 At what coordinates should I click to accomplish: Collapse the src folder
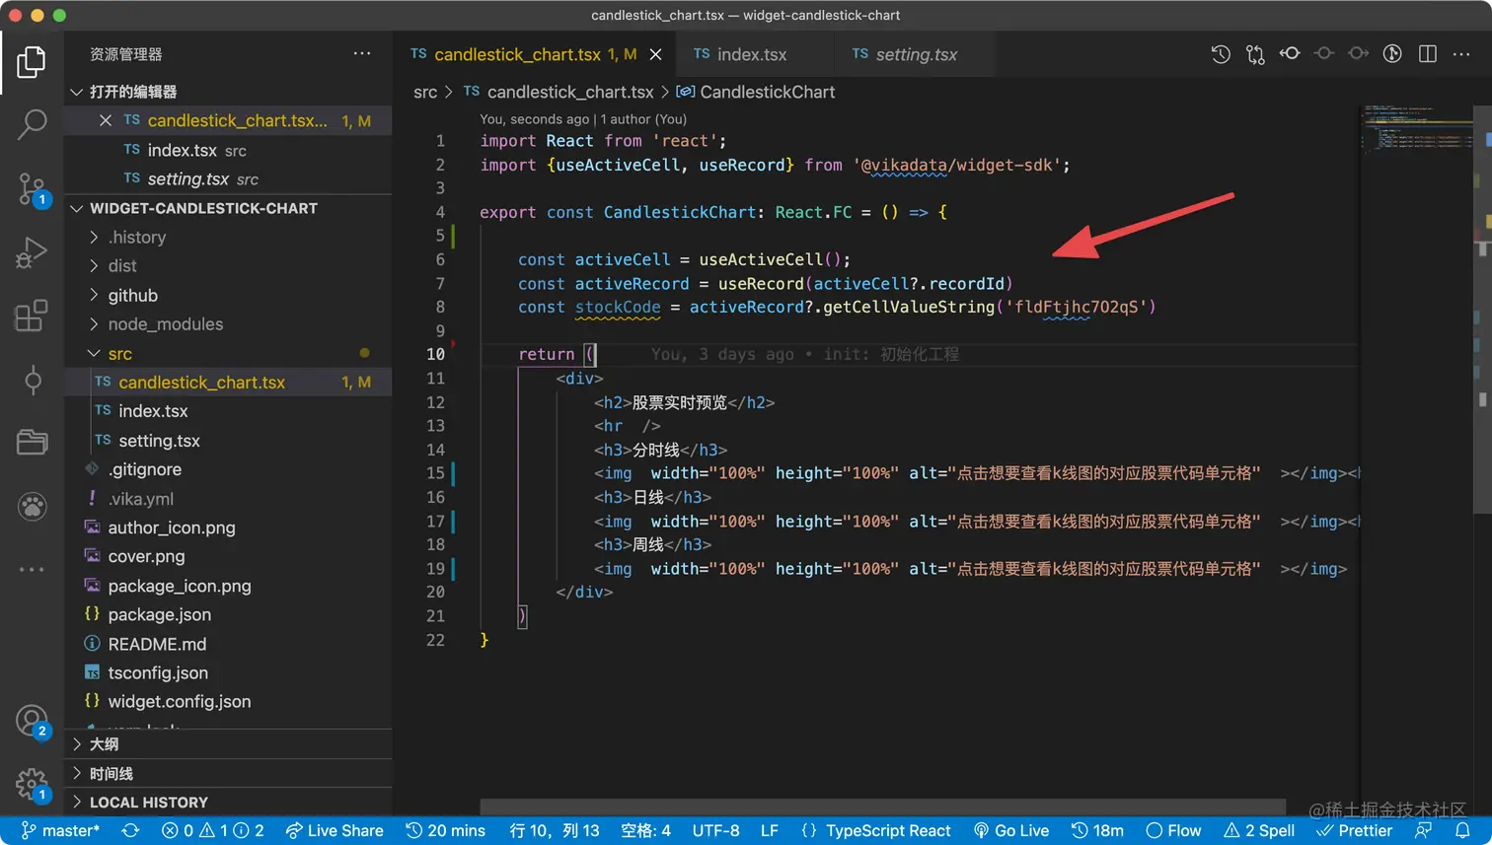[228, 353]
